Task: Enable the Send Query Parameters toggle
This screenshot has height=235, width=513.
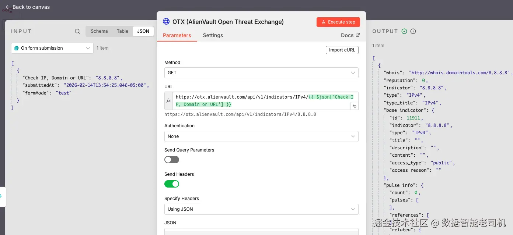Action: (x=172, y=160)
